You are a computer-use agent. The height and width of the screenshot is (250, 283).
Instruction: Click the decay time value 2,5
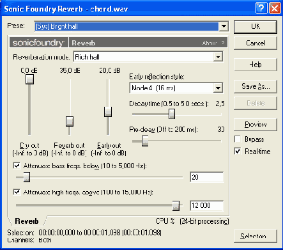pyautogui.click(x=220, y=104)
